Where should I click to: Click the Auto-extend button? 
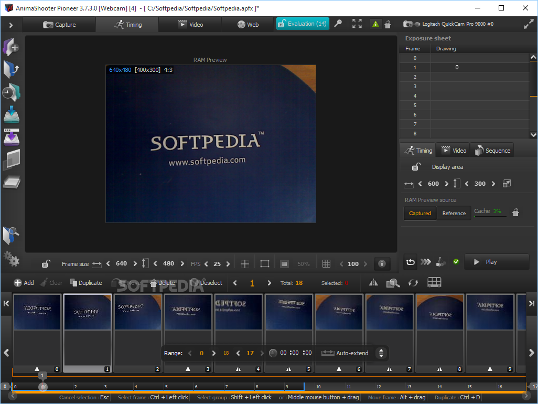[345, 353]
